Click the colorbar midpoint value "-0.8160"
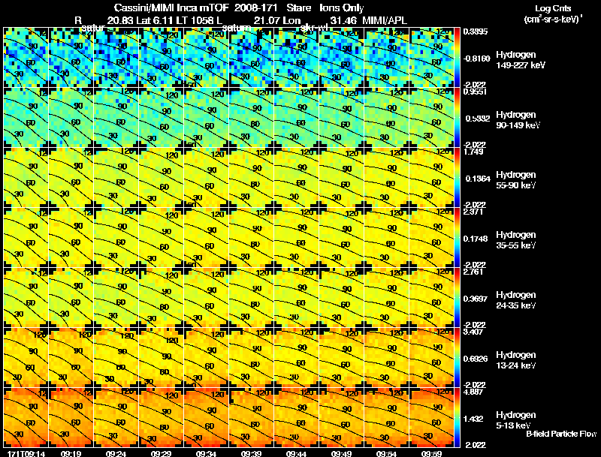The width and height of the screenshot is (601, 457). pos(477,59)
